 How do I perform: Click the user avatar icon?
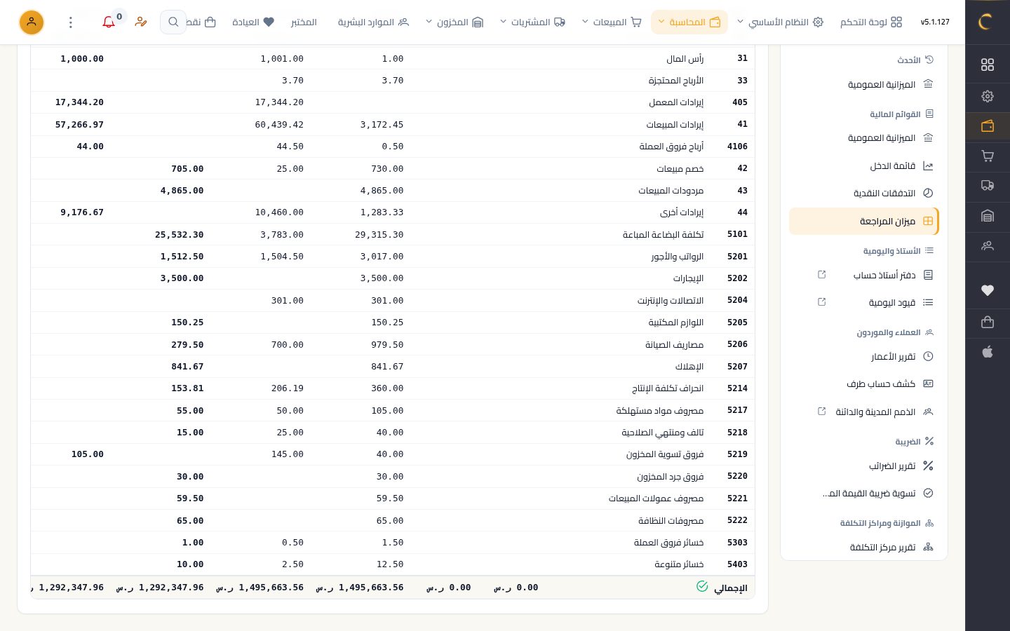32,22
